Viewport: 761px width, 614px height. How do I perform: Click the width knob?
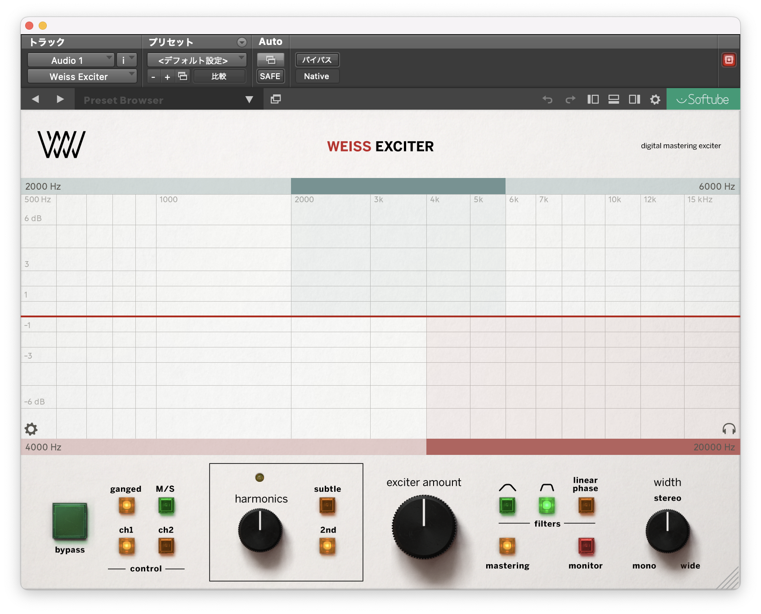coord(667,531)
